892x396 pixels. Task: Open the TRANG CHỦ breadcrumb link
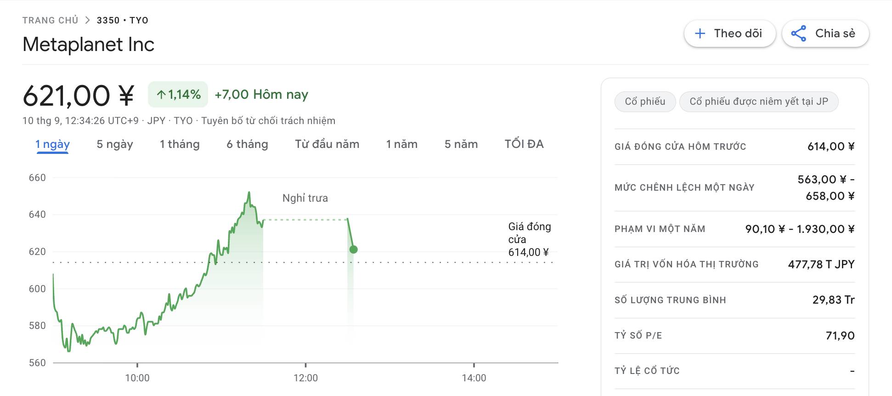pyautogui.click(x=51, y=20)
